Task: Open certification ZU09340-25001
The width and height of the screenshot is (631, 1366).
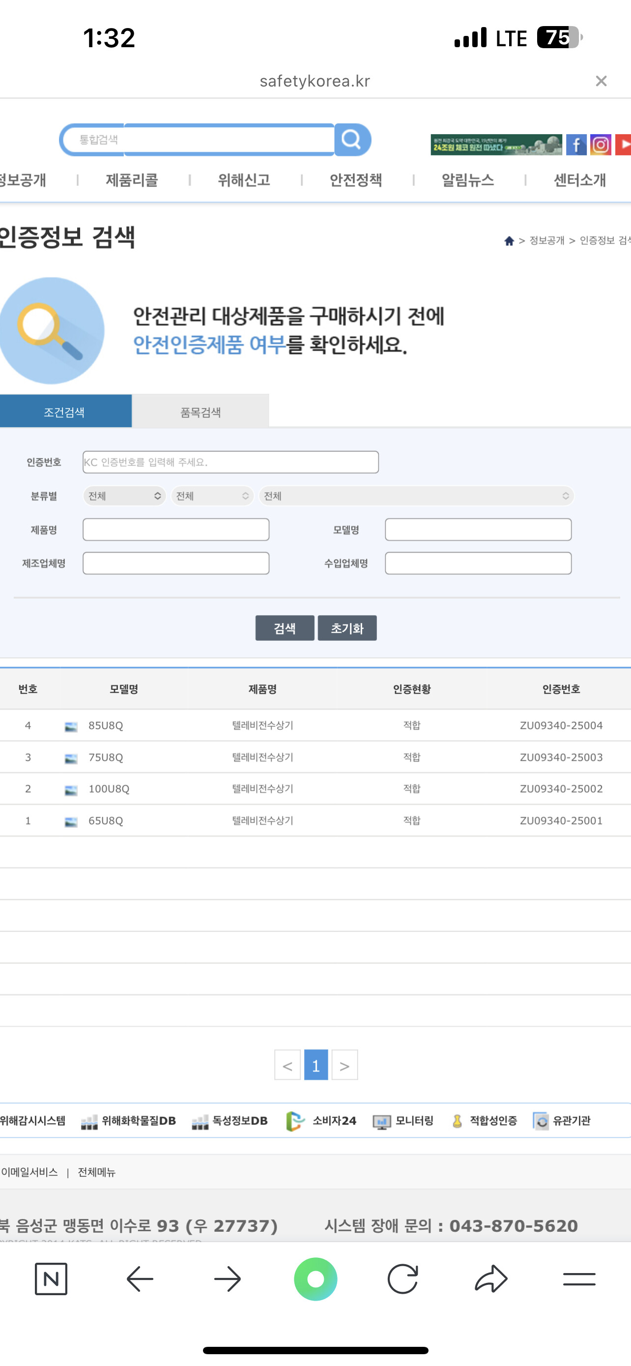Action: (561, 820)
